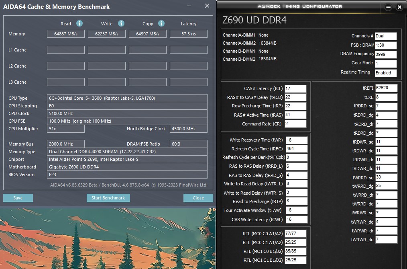This screenshot has height=269, width=407.
Task: Click the tRRD_L field showing 6
Action: coord(297,166)
